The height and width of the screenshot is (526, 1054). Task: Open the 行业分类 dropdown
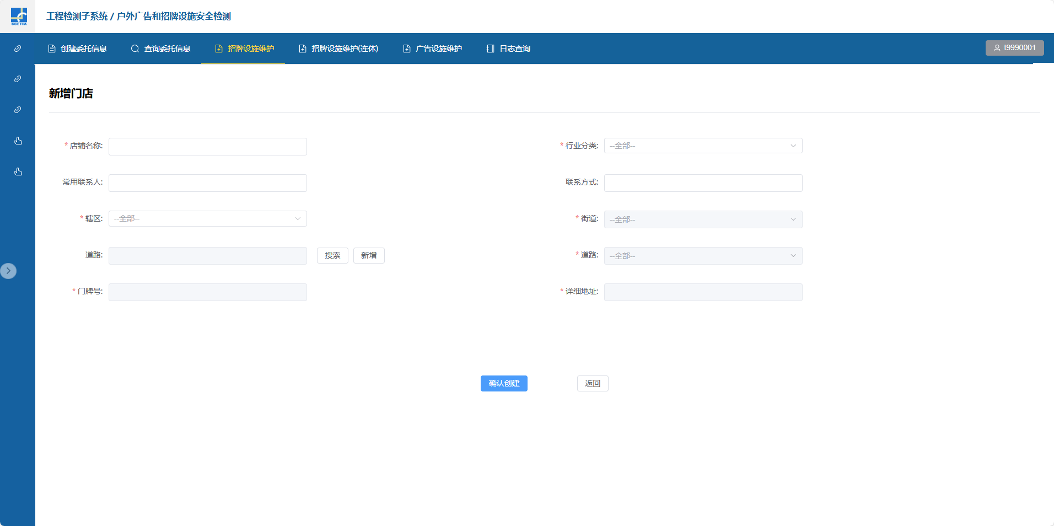(703, 146)
